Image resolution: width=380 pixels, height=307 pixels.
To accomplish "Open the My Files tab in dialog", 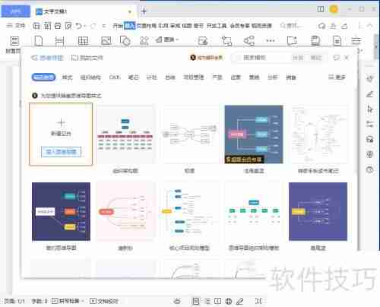I will (x=87, y=58).
